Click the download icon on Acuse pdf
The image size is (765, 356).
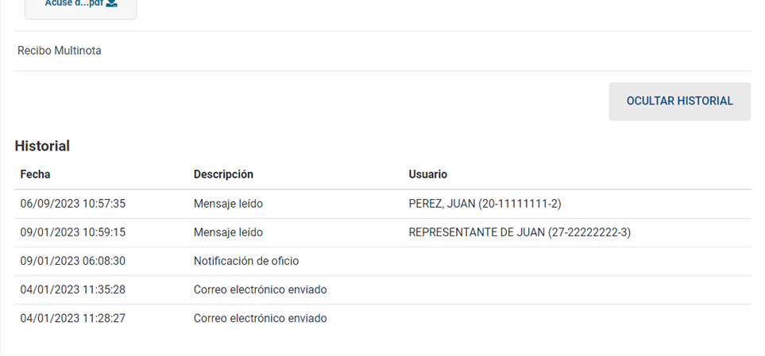click(x=112, y=3)
